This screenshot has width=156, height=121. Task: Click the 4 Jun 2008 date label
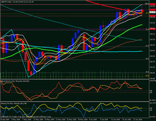coord(93,120)
